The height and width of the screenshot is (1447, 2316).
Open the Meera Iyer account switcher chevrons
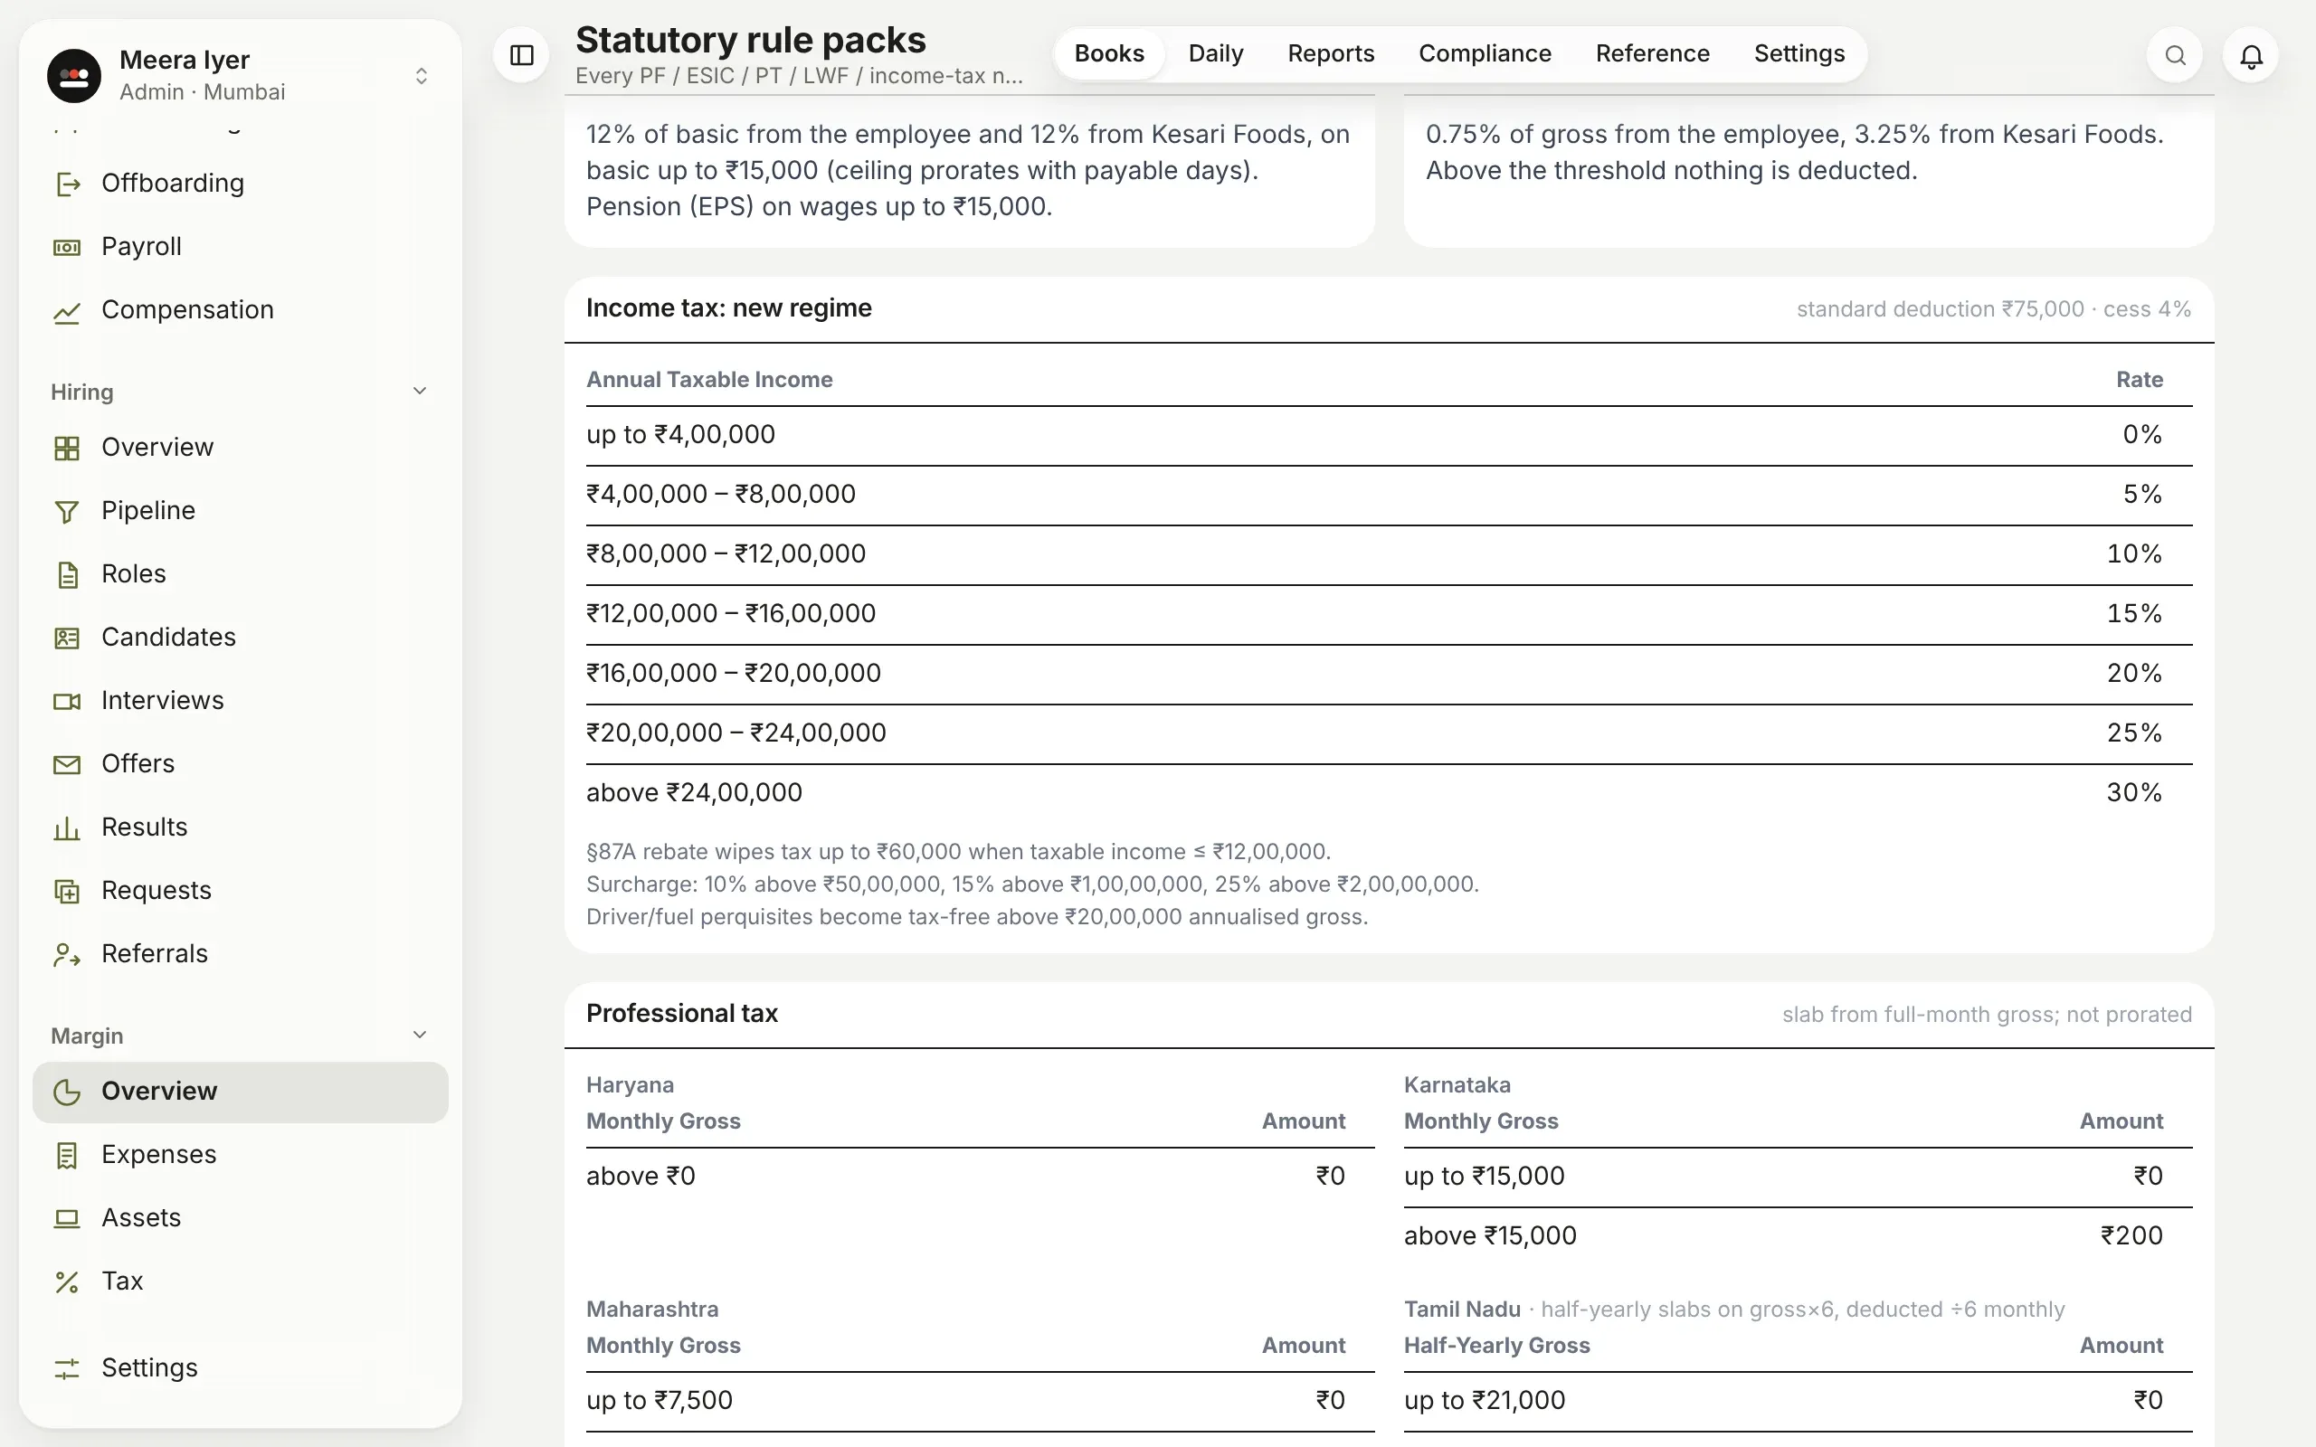pyautogui.click(x=421, y=76)
